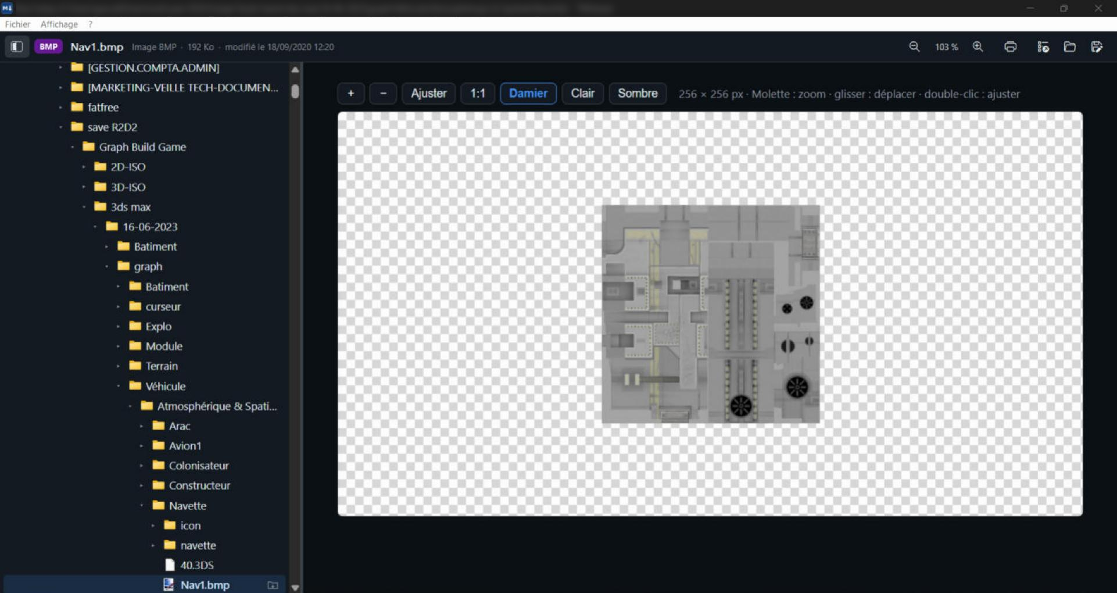Image resolution: width=1117 pixels, height=593 pixels.
Task: Open the Fichier menu
Action: point(17,24)
